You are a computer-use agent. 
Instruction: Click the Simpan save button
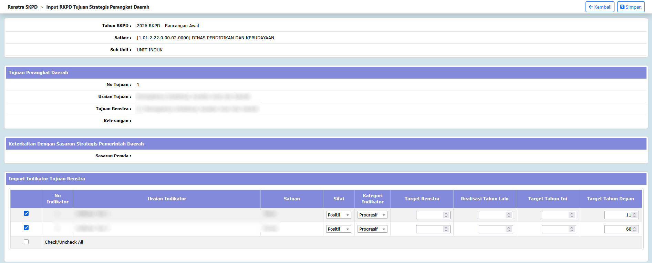[x=631, y=7]
